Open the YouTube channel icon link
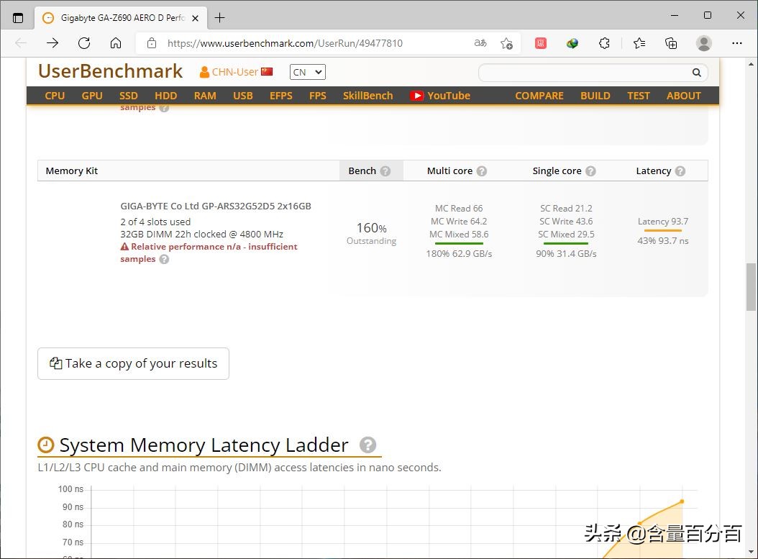 point(416,95)
